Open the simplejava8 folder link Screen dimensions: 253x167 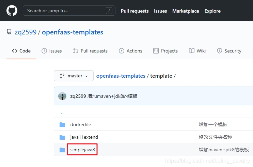(82, 150)
